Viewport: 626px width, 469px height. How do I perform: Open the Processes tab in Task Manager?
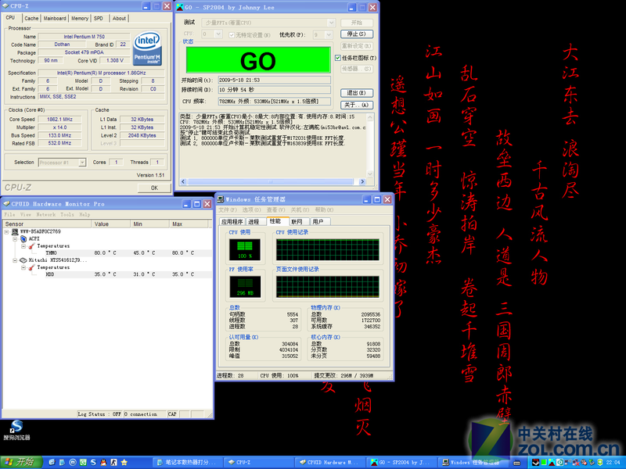254,222
